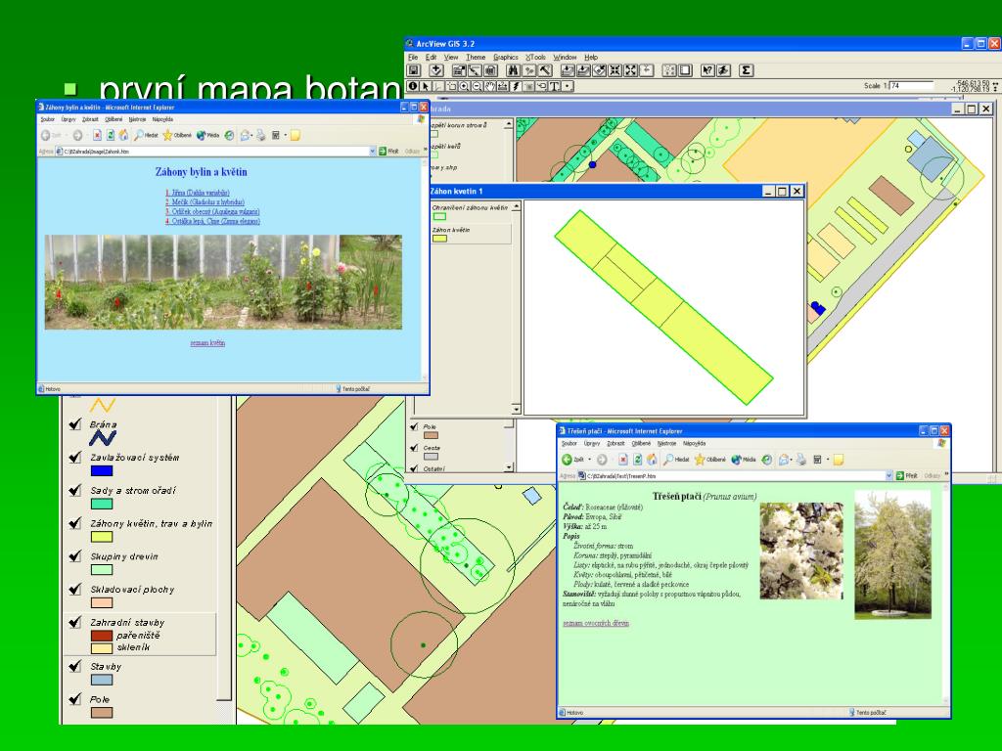This screenshot has height=751, width=1002.
Task: Open back-history dropdown arrow in Třešeň ptačí window
Action: click(590, 460)
